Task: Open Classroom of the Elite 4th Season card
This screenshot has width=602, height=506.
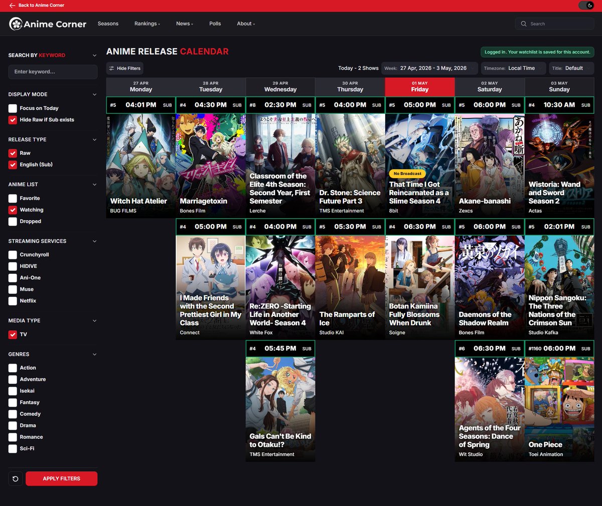Action: (280, 165)
